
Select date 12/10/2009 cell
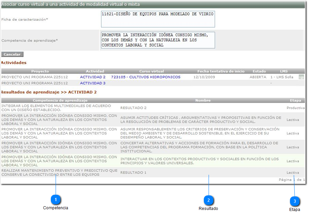pyautogui.click(x=204, y=77)
